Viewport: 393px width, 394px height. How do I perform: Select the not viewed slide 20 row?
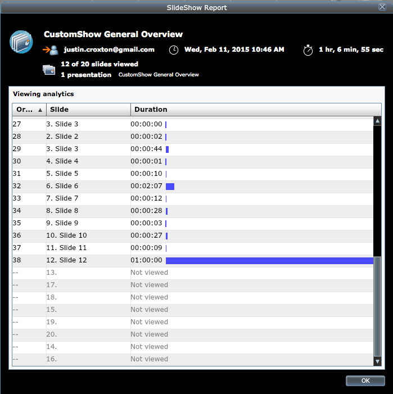pyautogui.click(x=193, y=334)
